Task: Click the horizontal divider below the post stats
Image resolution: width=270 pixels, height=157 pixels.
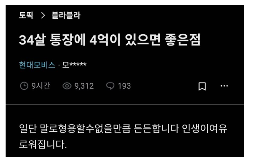Action: click(125, 105)
